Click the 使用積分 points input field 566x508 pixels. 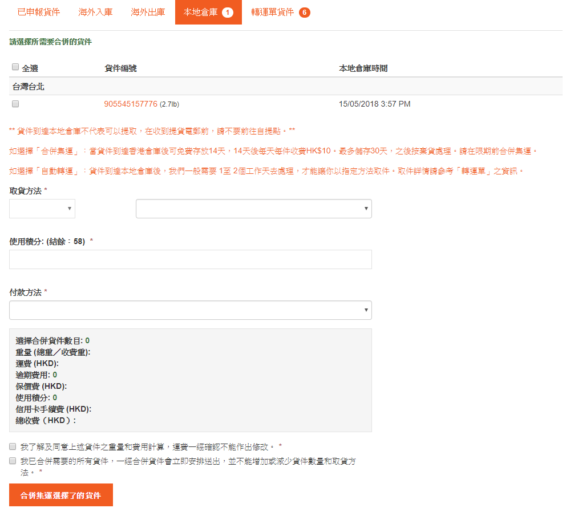[191, 259]
